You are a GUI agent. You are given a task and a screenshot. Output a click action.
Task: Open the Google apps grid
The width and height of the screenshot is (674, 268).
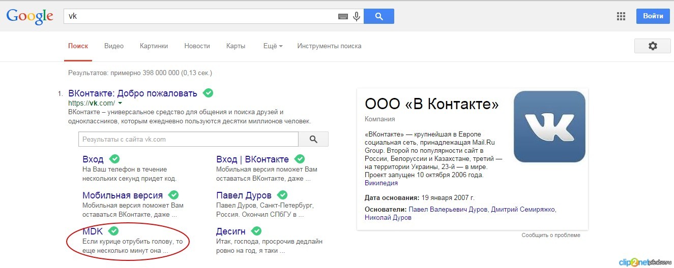coord(621,16)
